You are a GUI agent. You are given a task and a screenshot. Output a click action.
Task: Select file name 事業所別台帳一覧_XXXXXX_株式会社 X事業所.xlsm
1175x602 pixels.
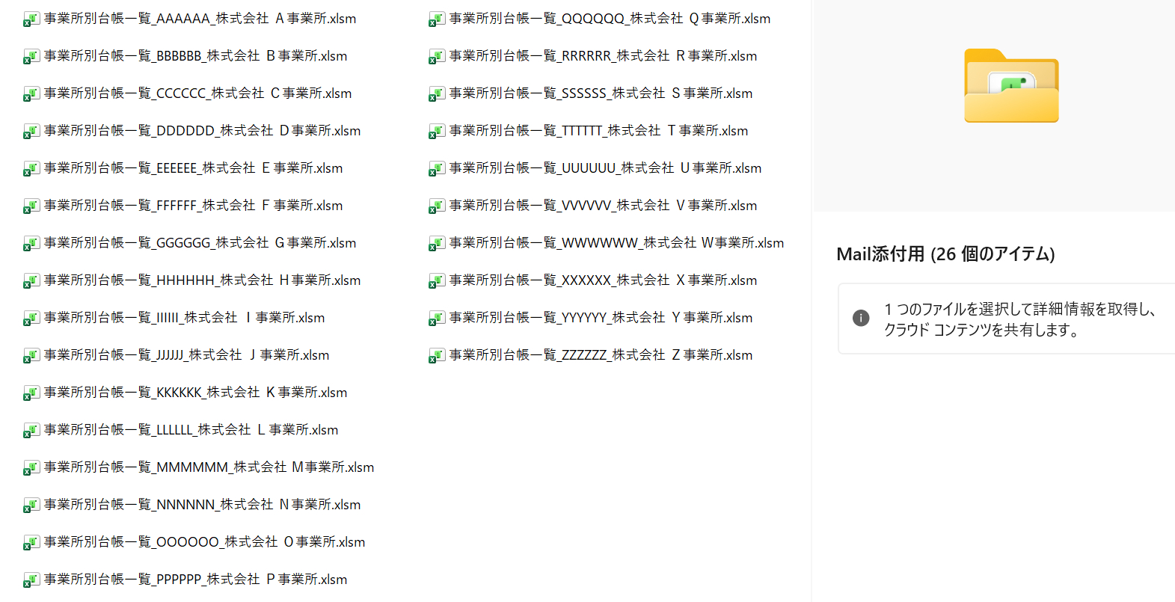click(603, 280)
